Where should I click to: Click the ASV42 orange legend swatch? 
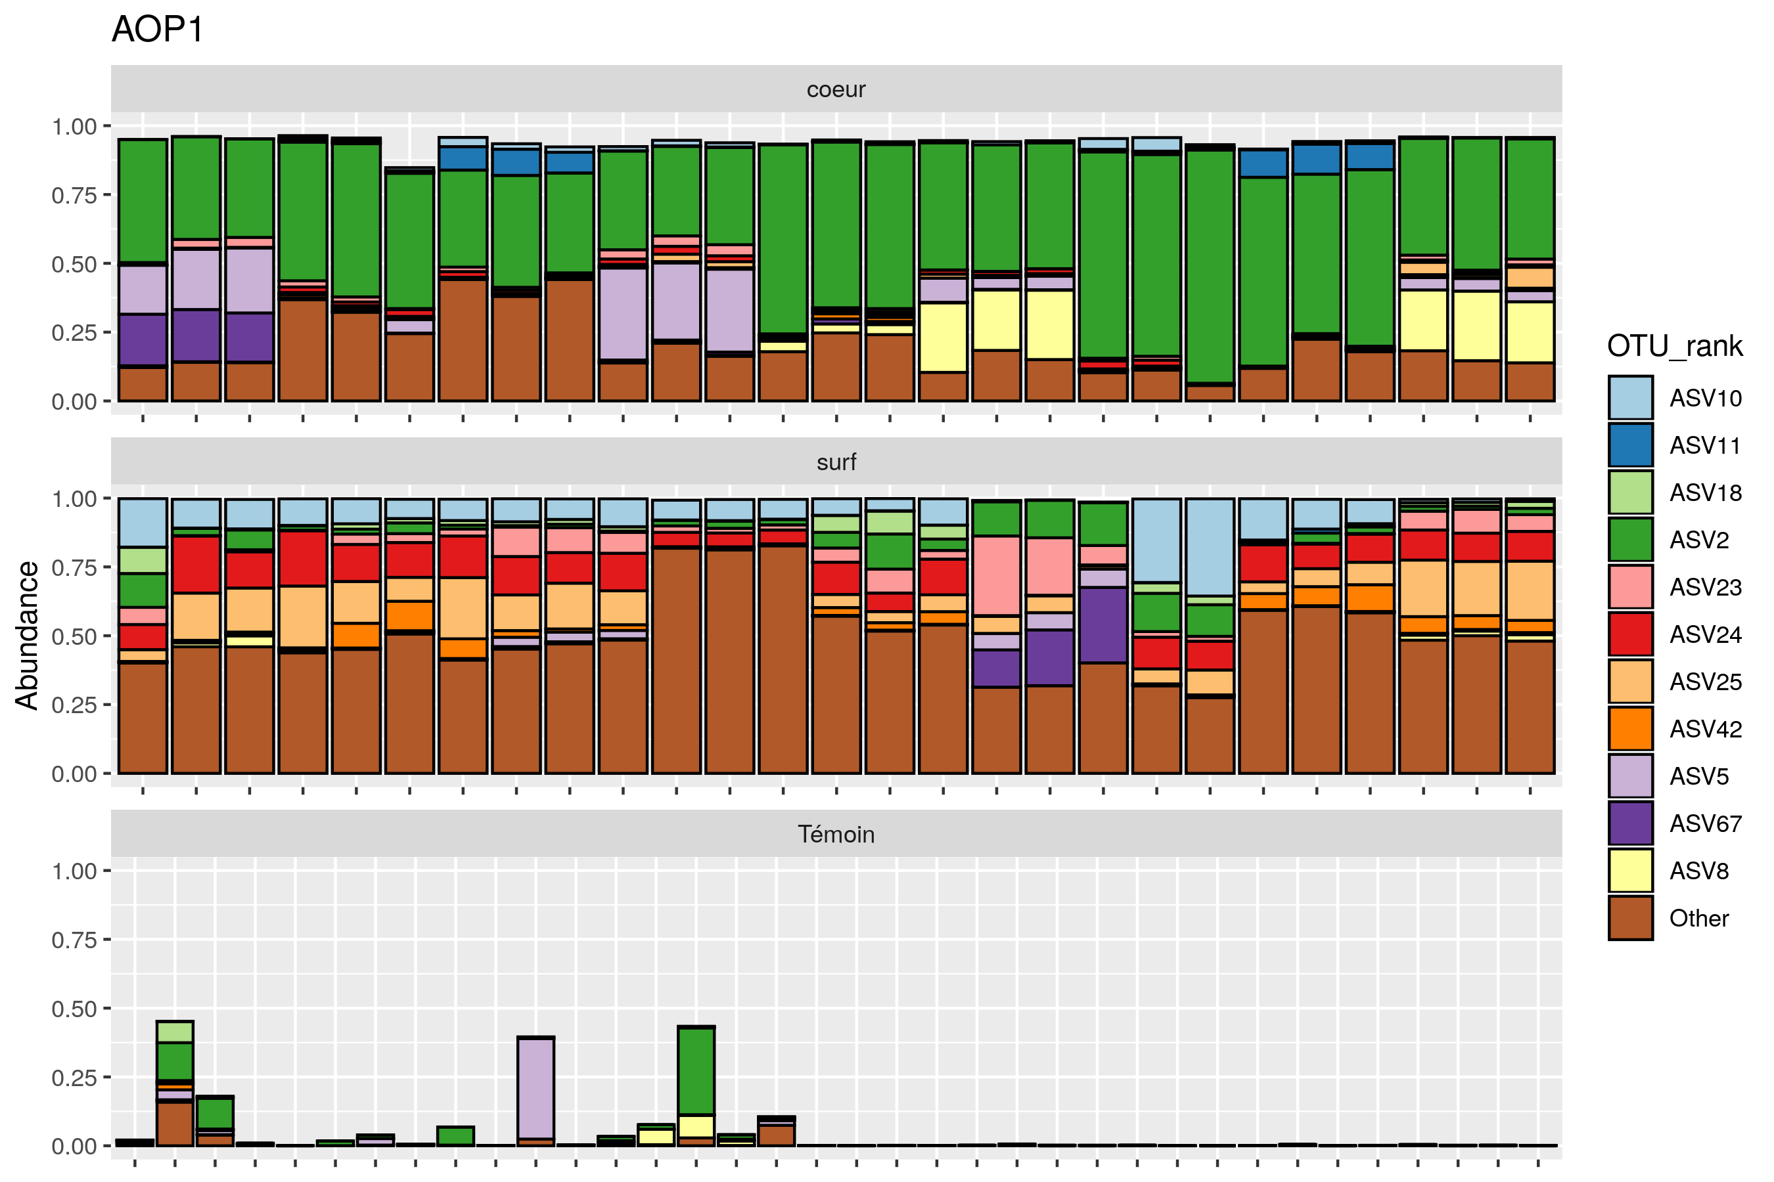click(1630, 728)
